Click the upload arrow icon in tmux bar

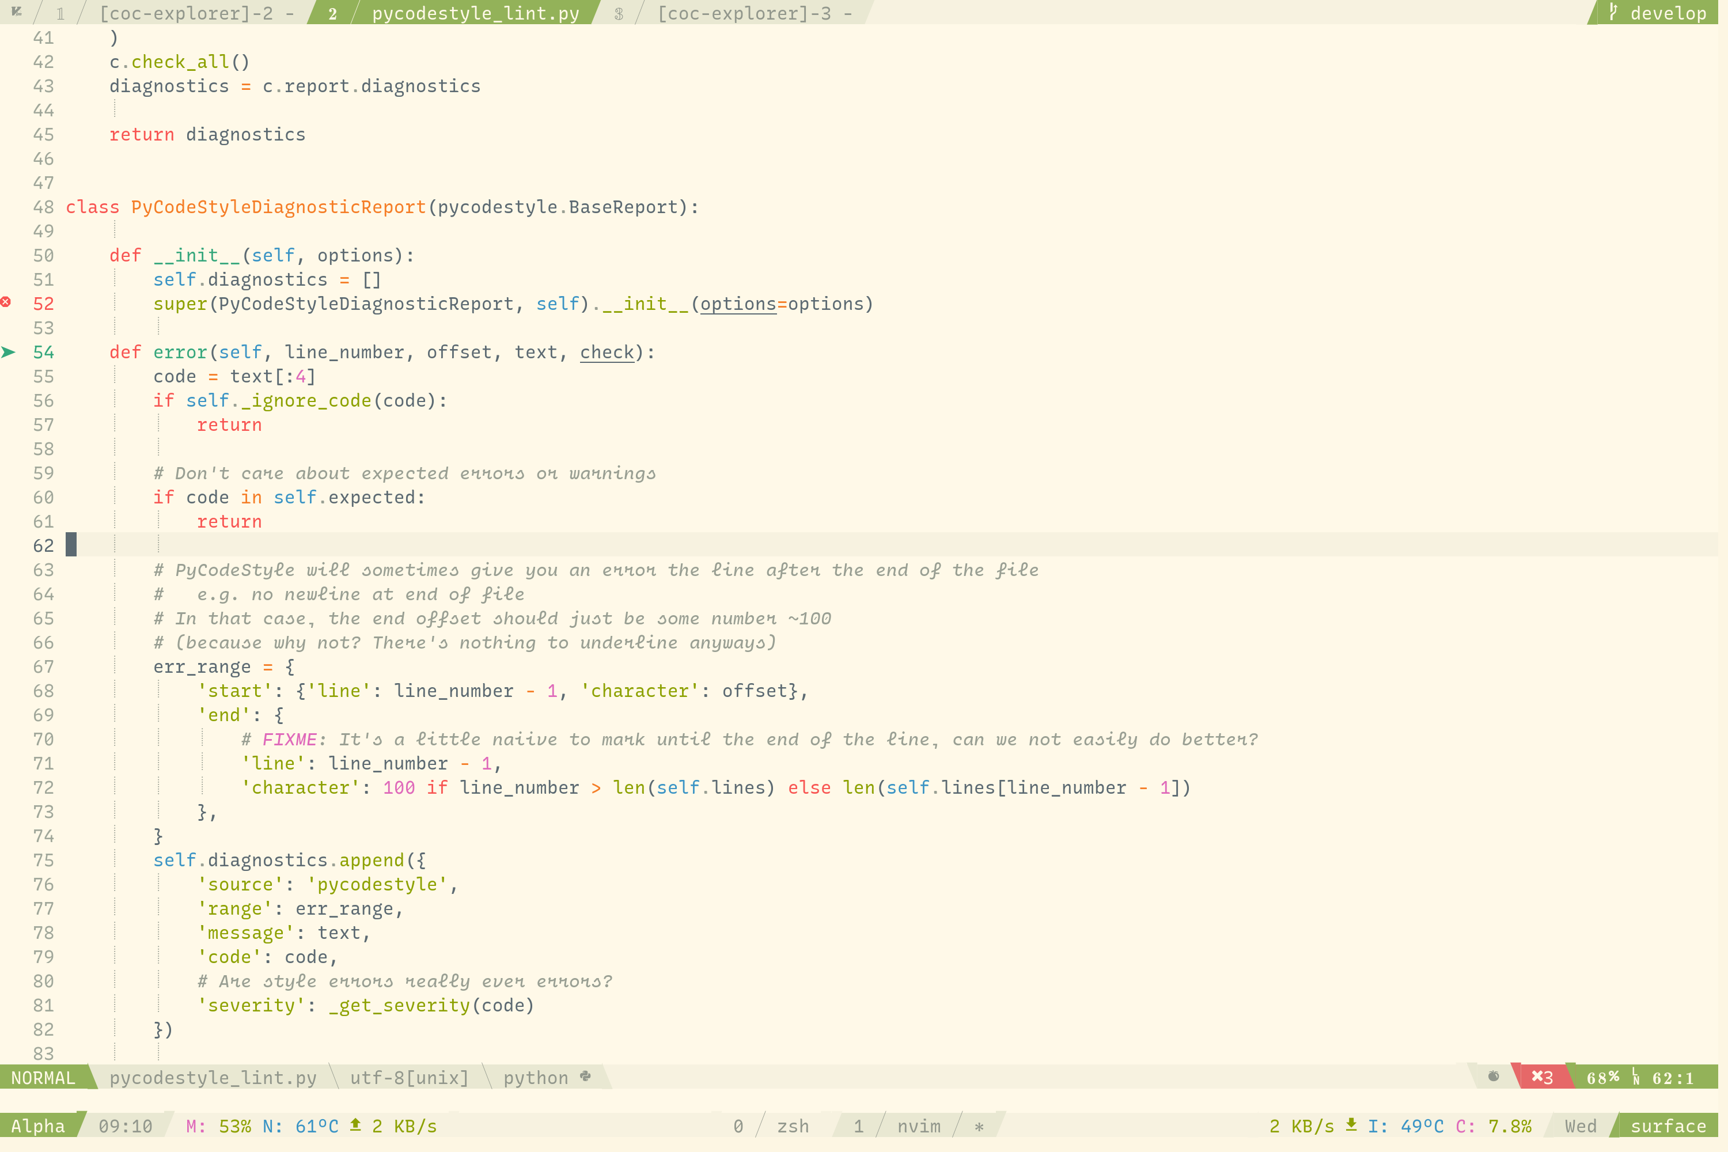(355, 1125)
